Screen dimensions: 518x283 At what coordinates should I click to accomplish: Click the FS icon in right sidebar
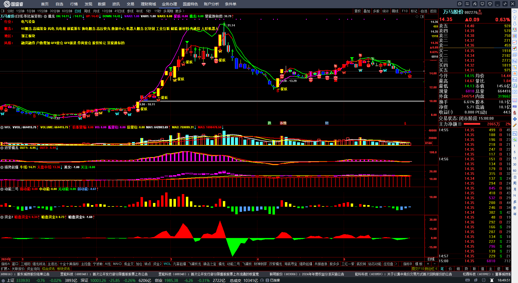point(515,133)
